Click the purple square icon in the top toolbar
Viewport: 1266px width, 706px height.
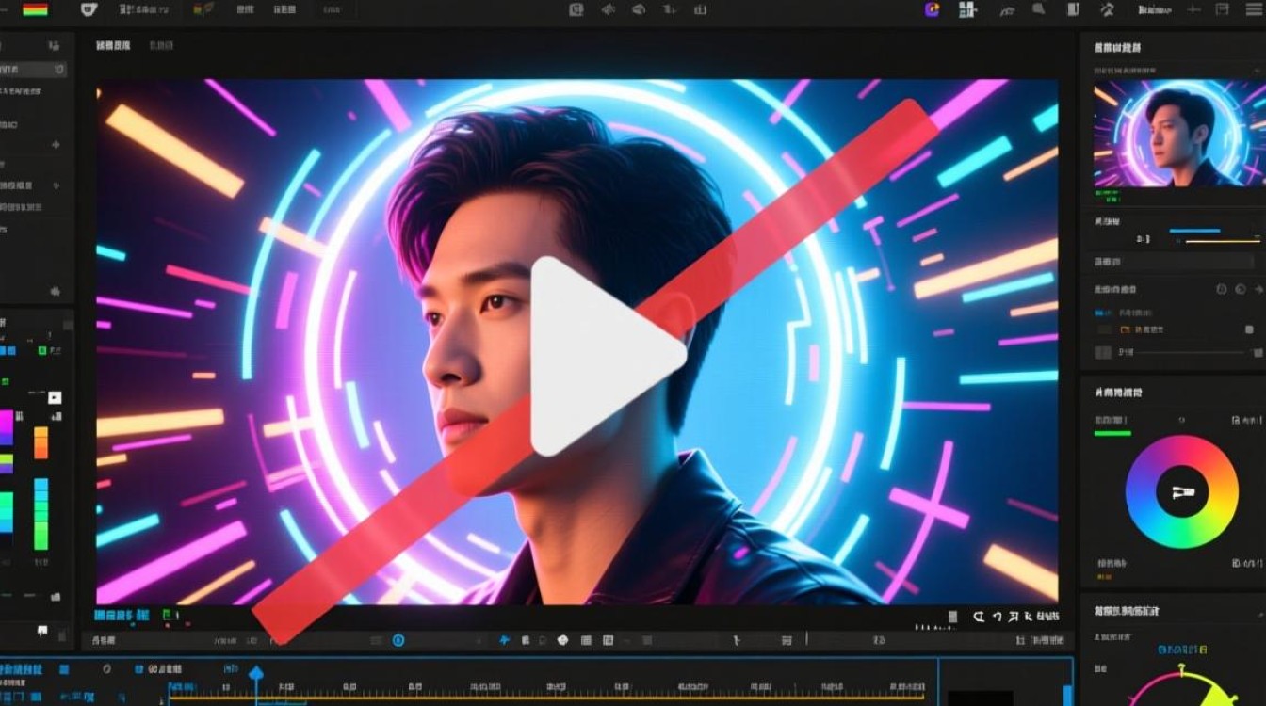tap(933, 9)
